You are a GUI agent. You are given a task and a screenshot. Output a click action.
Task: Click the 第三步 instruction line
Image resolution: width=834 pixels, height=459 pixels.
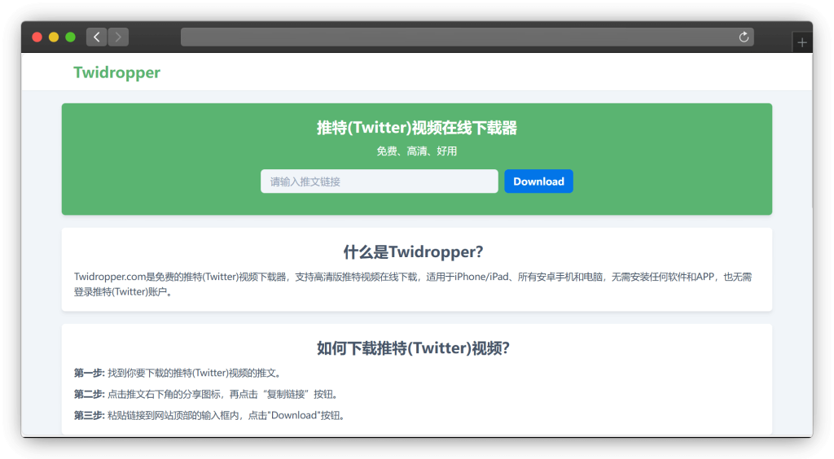(x=208, y=416)
